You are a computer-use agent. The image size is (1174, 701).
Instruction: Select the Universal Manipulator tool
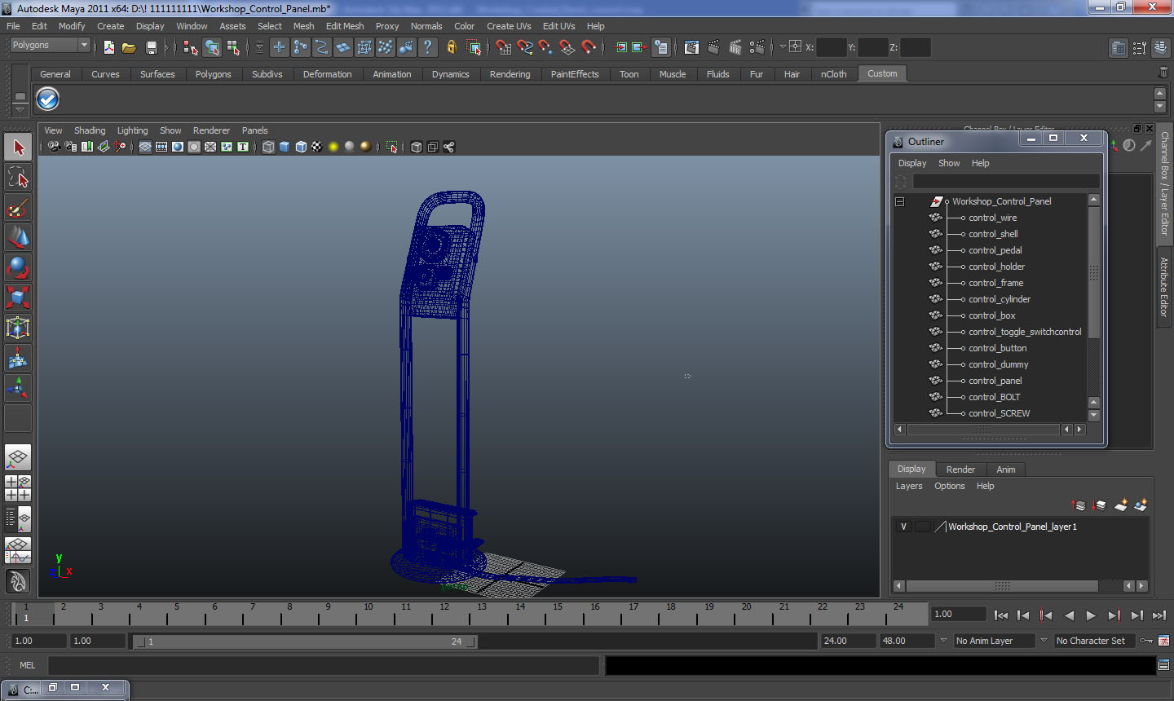point(18,328)
